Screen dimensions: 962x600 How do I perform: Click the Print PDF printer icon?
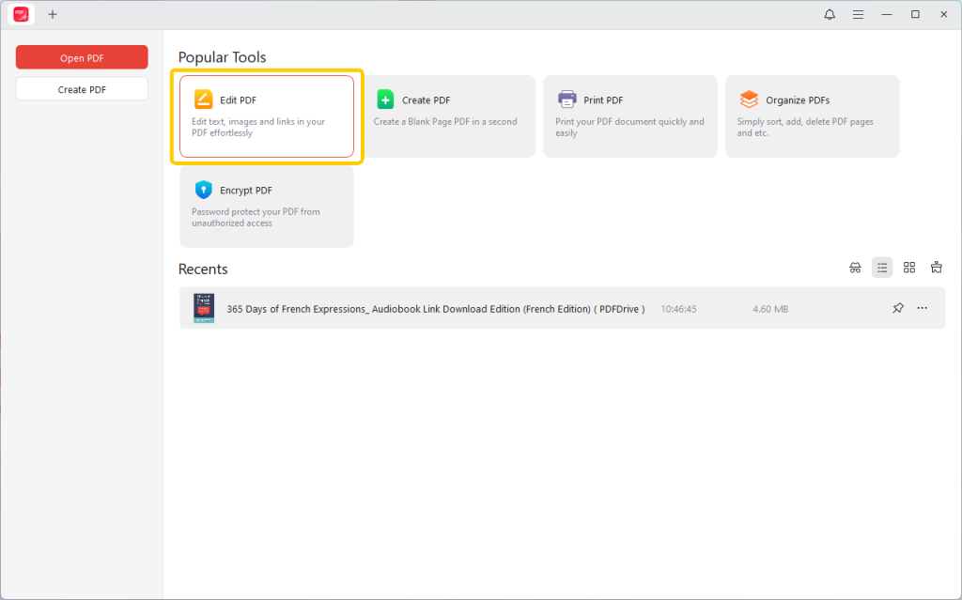(566, 100)
